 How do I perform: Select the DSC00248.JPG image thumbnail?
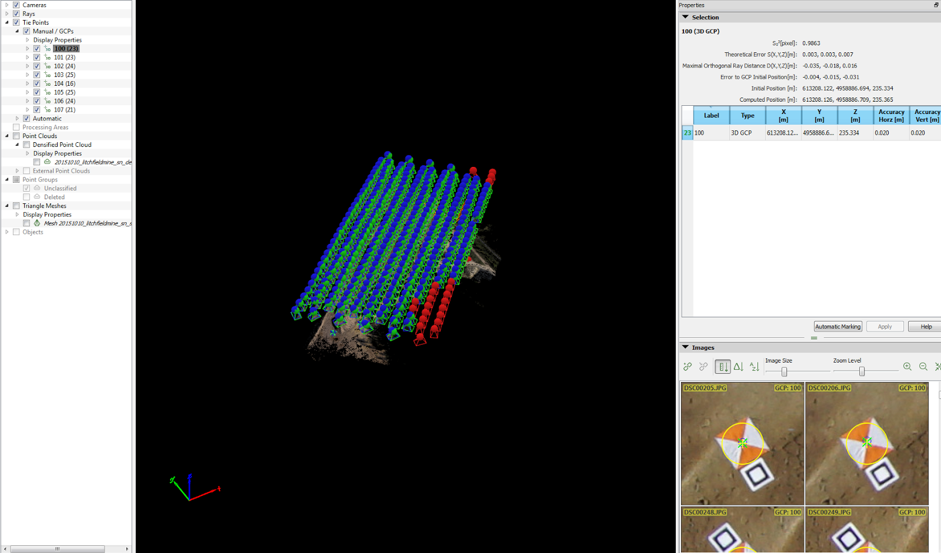[x=742, y=530]
